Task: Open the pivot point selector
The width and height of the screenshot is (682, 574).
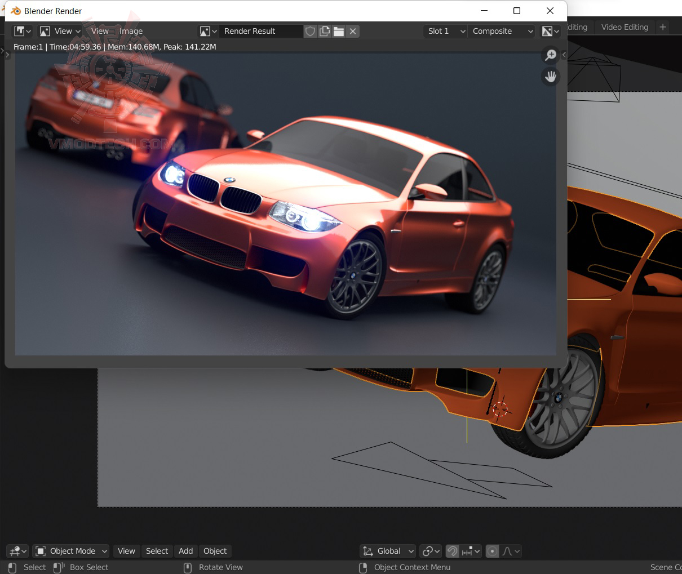Action: pyautogui.click(x=431, y=551)
